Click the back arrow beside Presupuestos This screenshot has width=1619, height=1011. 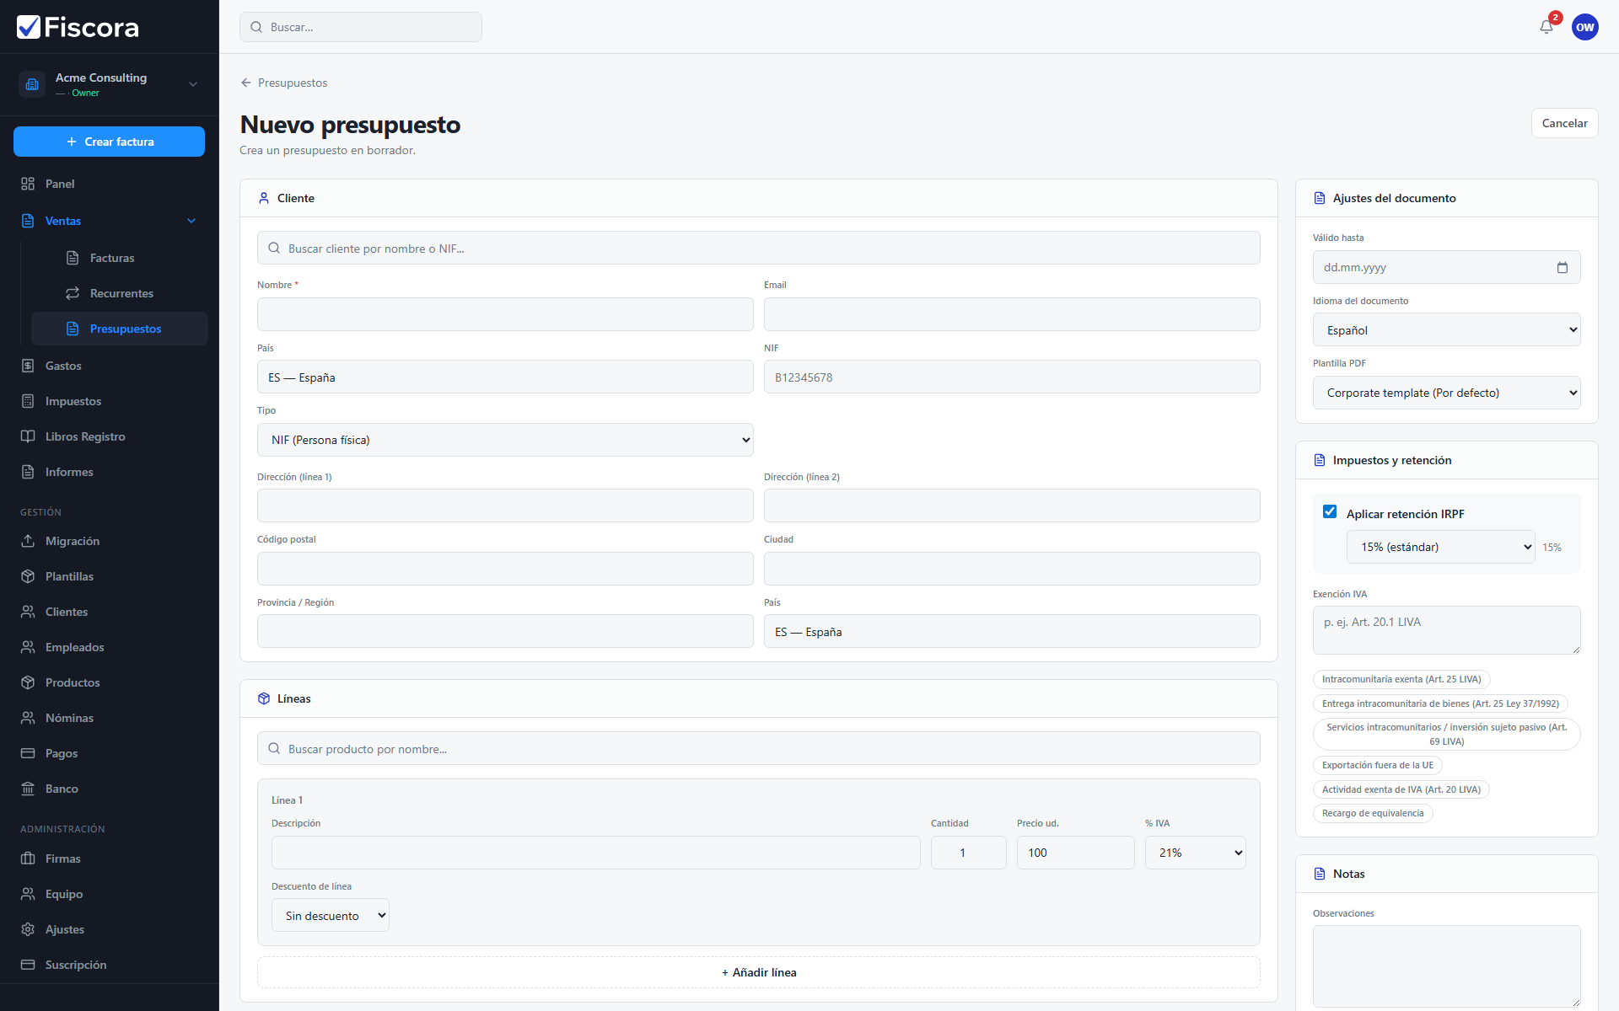pos(246,83)
